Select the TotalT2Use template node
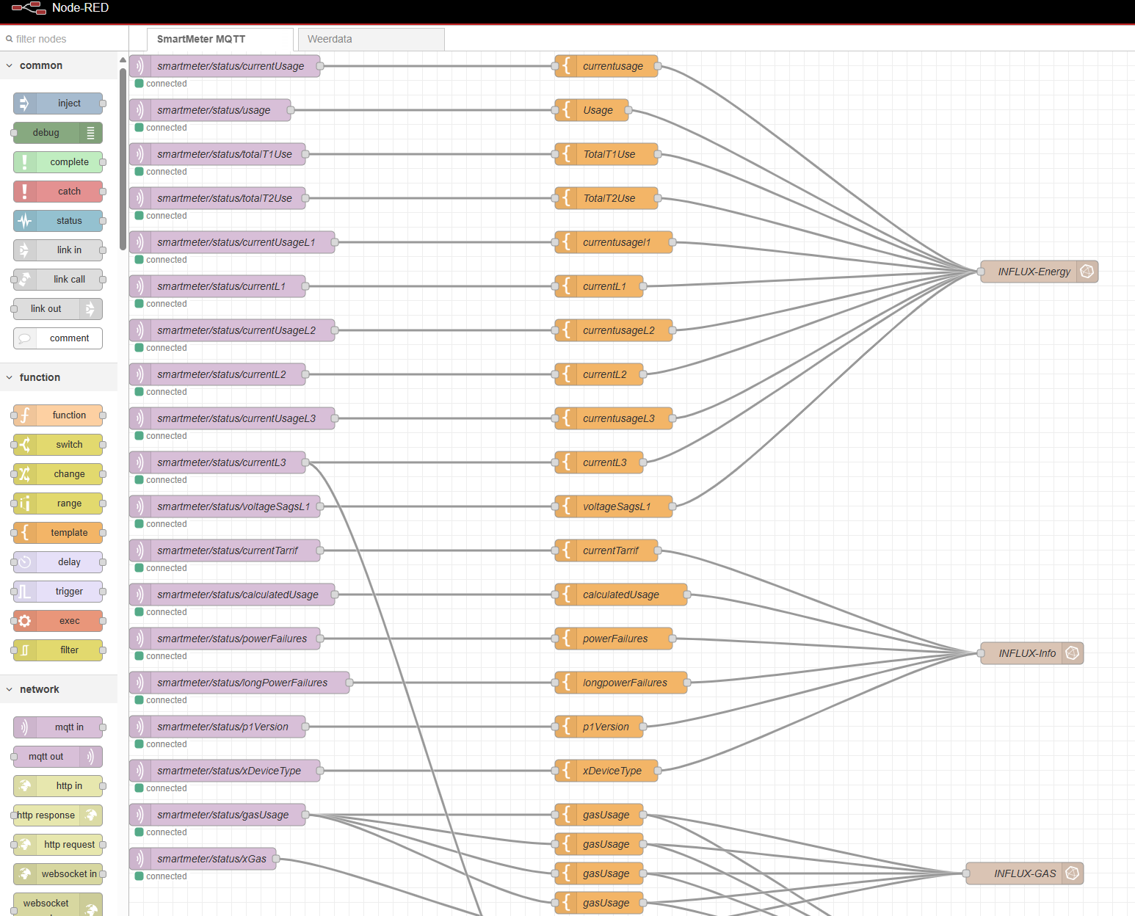This screenshot has height=916, width=1135. click(x=606, y=198)
